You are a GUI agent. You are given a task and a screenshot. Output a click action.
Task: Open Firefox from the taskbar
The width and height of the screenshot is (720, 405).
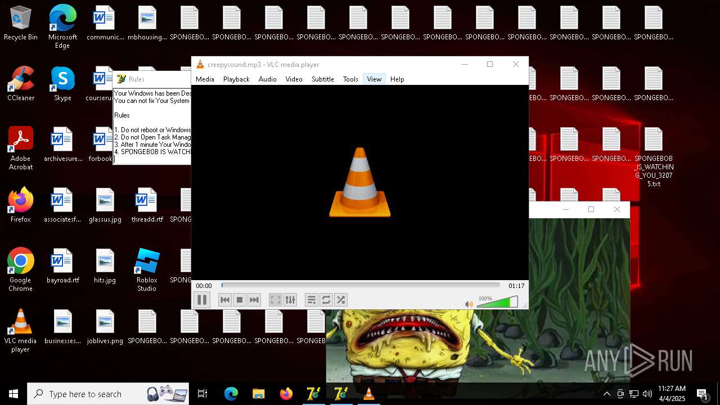click(286, 394)
